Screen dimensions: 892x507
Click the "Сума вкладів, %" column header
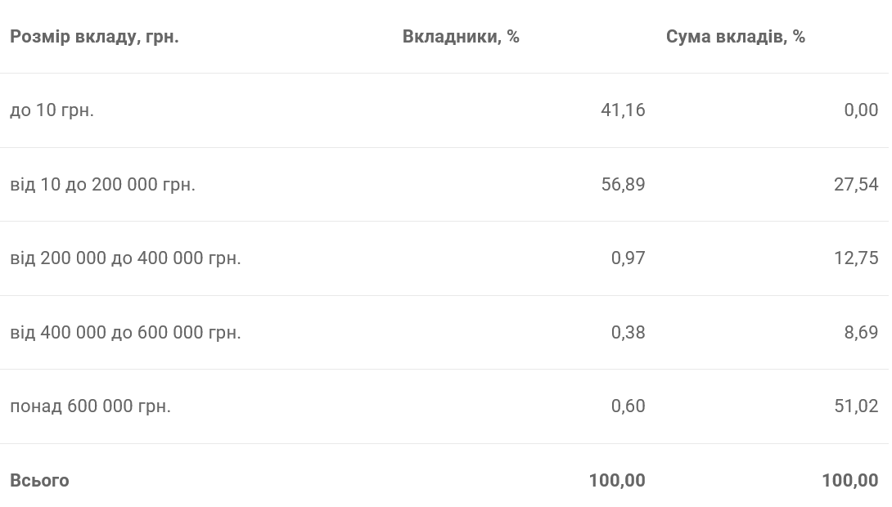tap(736, 37)
